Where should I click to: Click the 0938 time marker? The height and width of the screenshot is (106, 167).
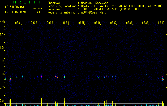[x=129, y=23]
